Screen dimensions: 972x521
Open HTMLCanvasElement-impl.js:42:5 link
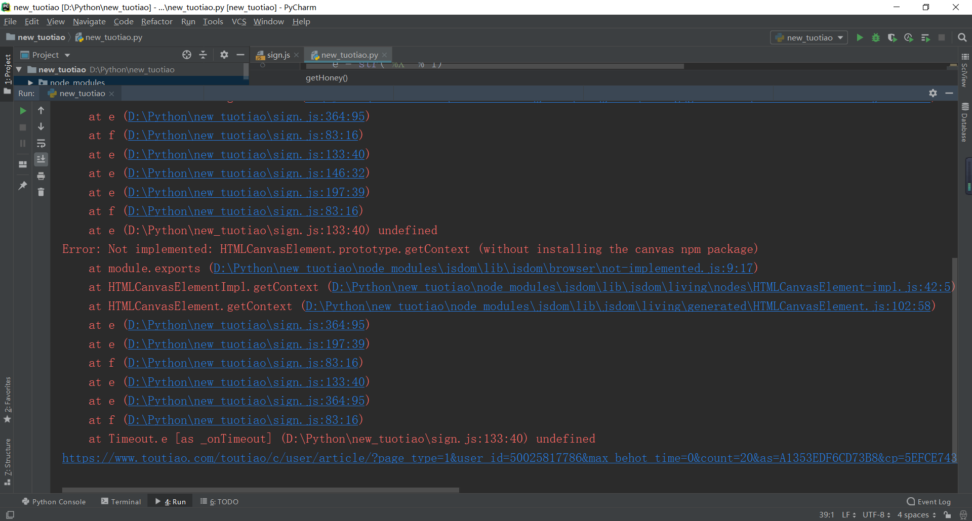point(641,287)
